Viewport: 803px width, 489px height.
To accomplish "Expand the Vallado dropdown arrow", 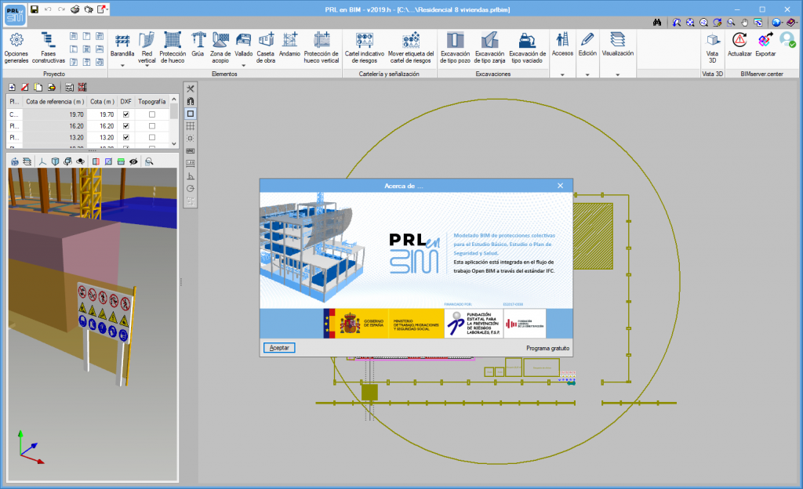I will pos(244,66).
